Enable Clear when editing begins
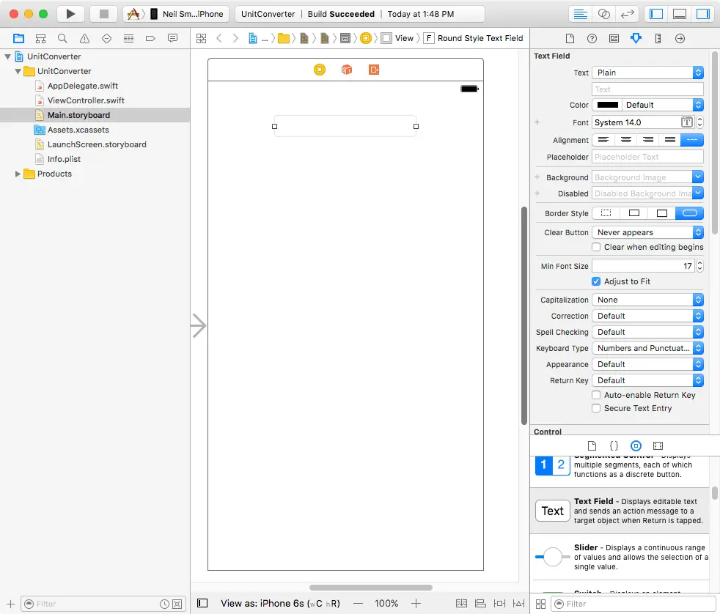This screenshot has height=614, width=720. pyautogui.click(x=595, y=247)
